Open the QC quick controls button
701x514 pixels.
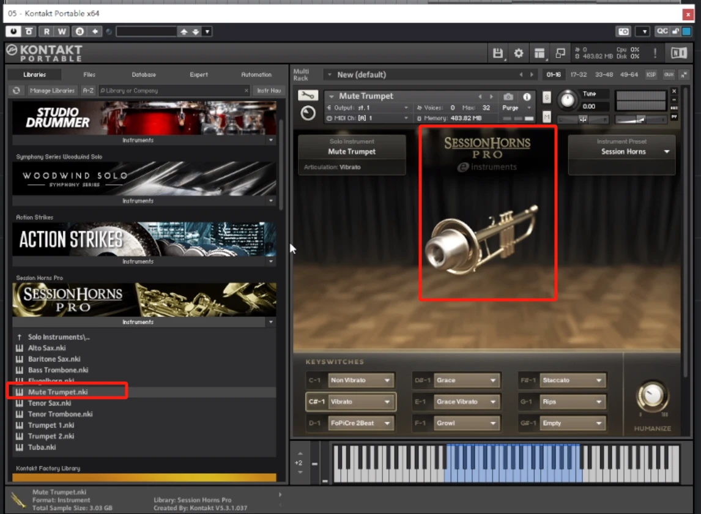(x=662, y=31)
